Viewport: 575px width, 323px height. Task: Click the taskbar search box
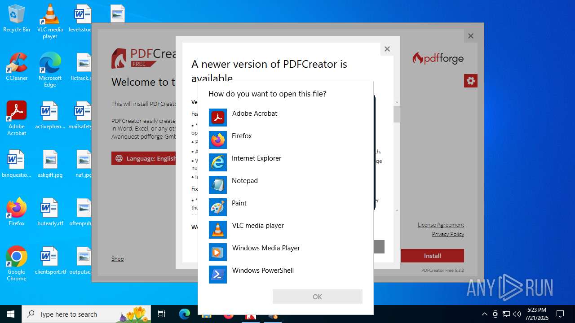[86, 314]
